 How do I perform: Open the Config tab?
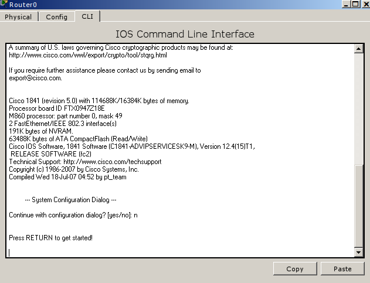click(x=57, y=17)
